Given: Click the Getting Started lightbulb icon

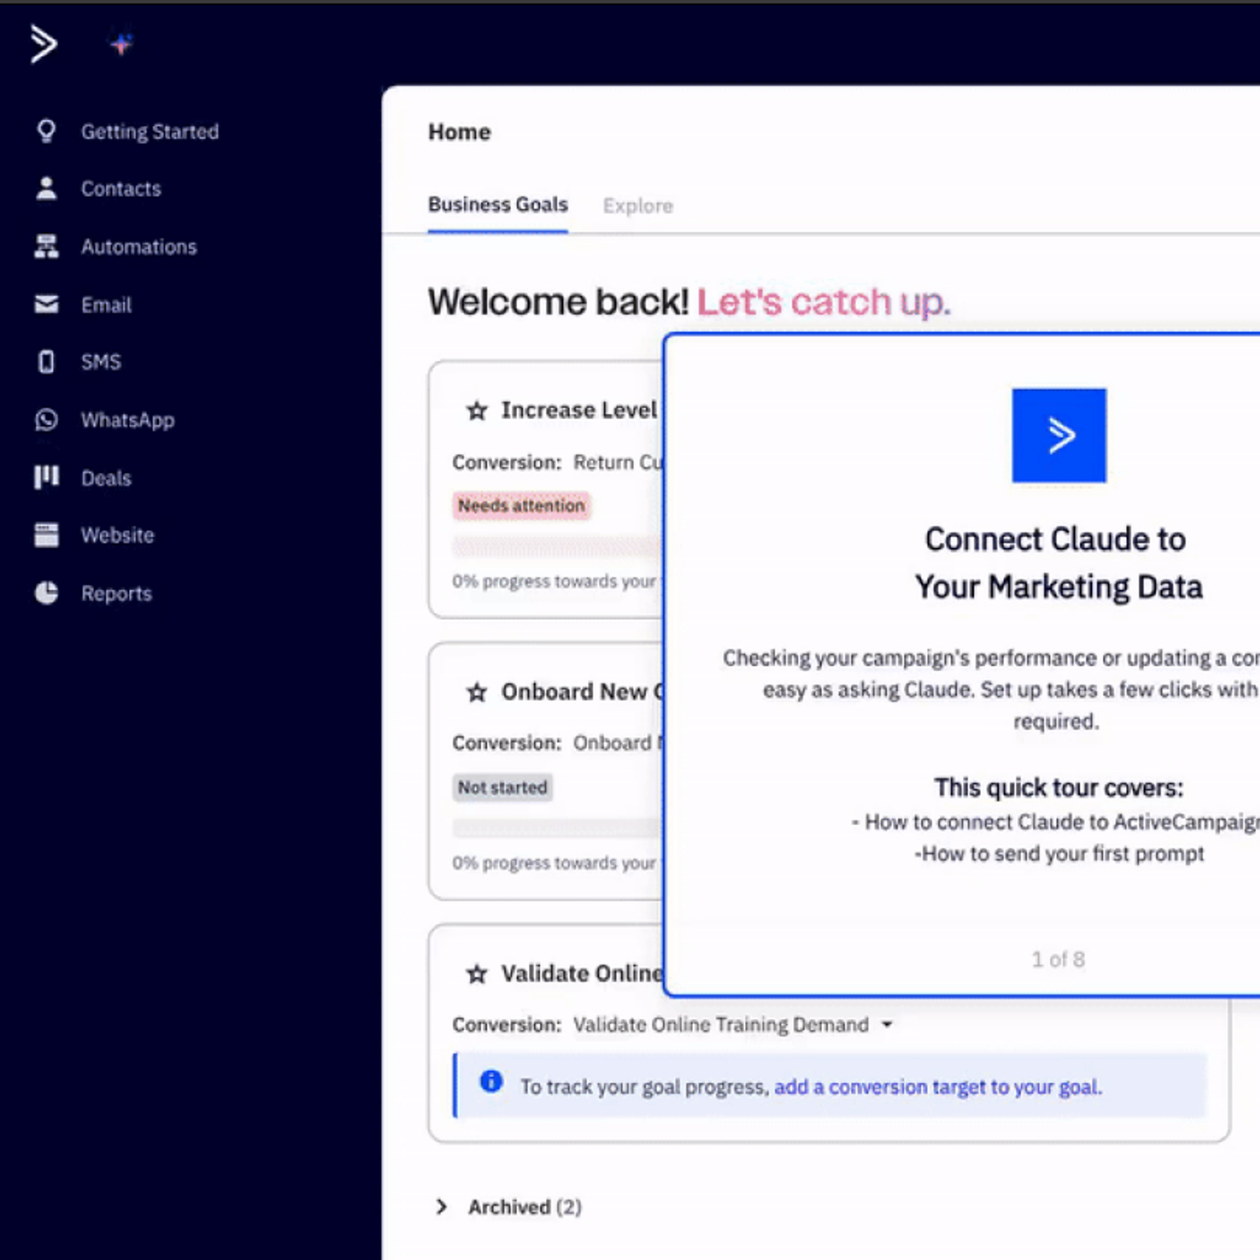Looking at the screenshot, I should click(46, 131).
